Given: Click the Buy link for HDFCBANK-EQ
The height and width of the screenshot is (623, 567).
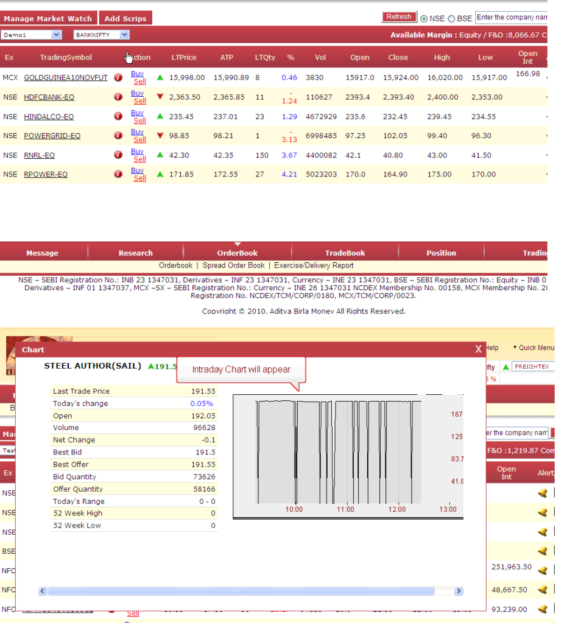Looking at the screenshot, I should pos(137,93).
